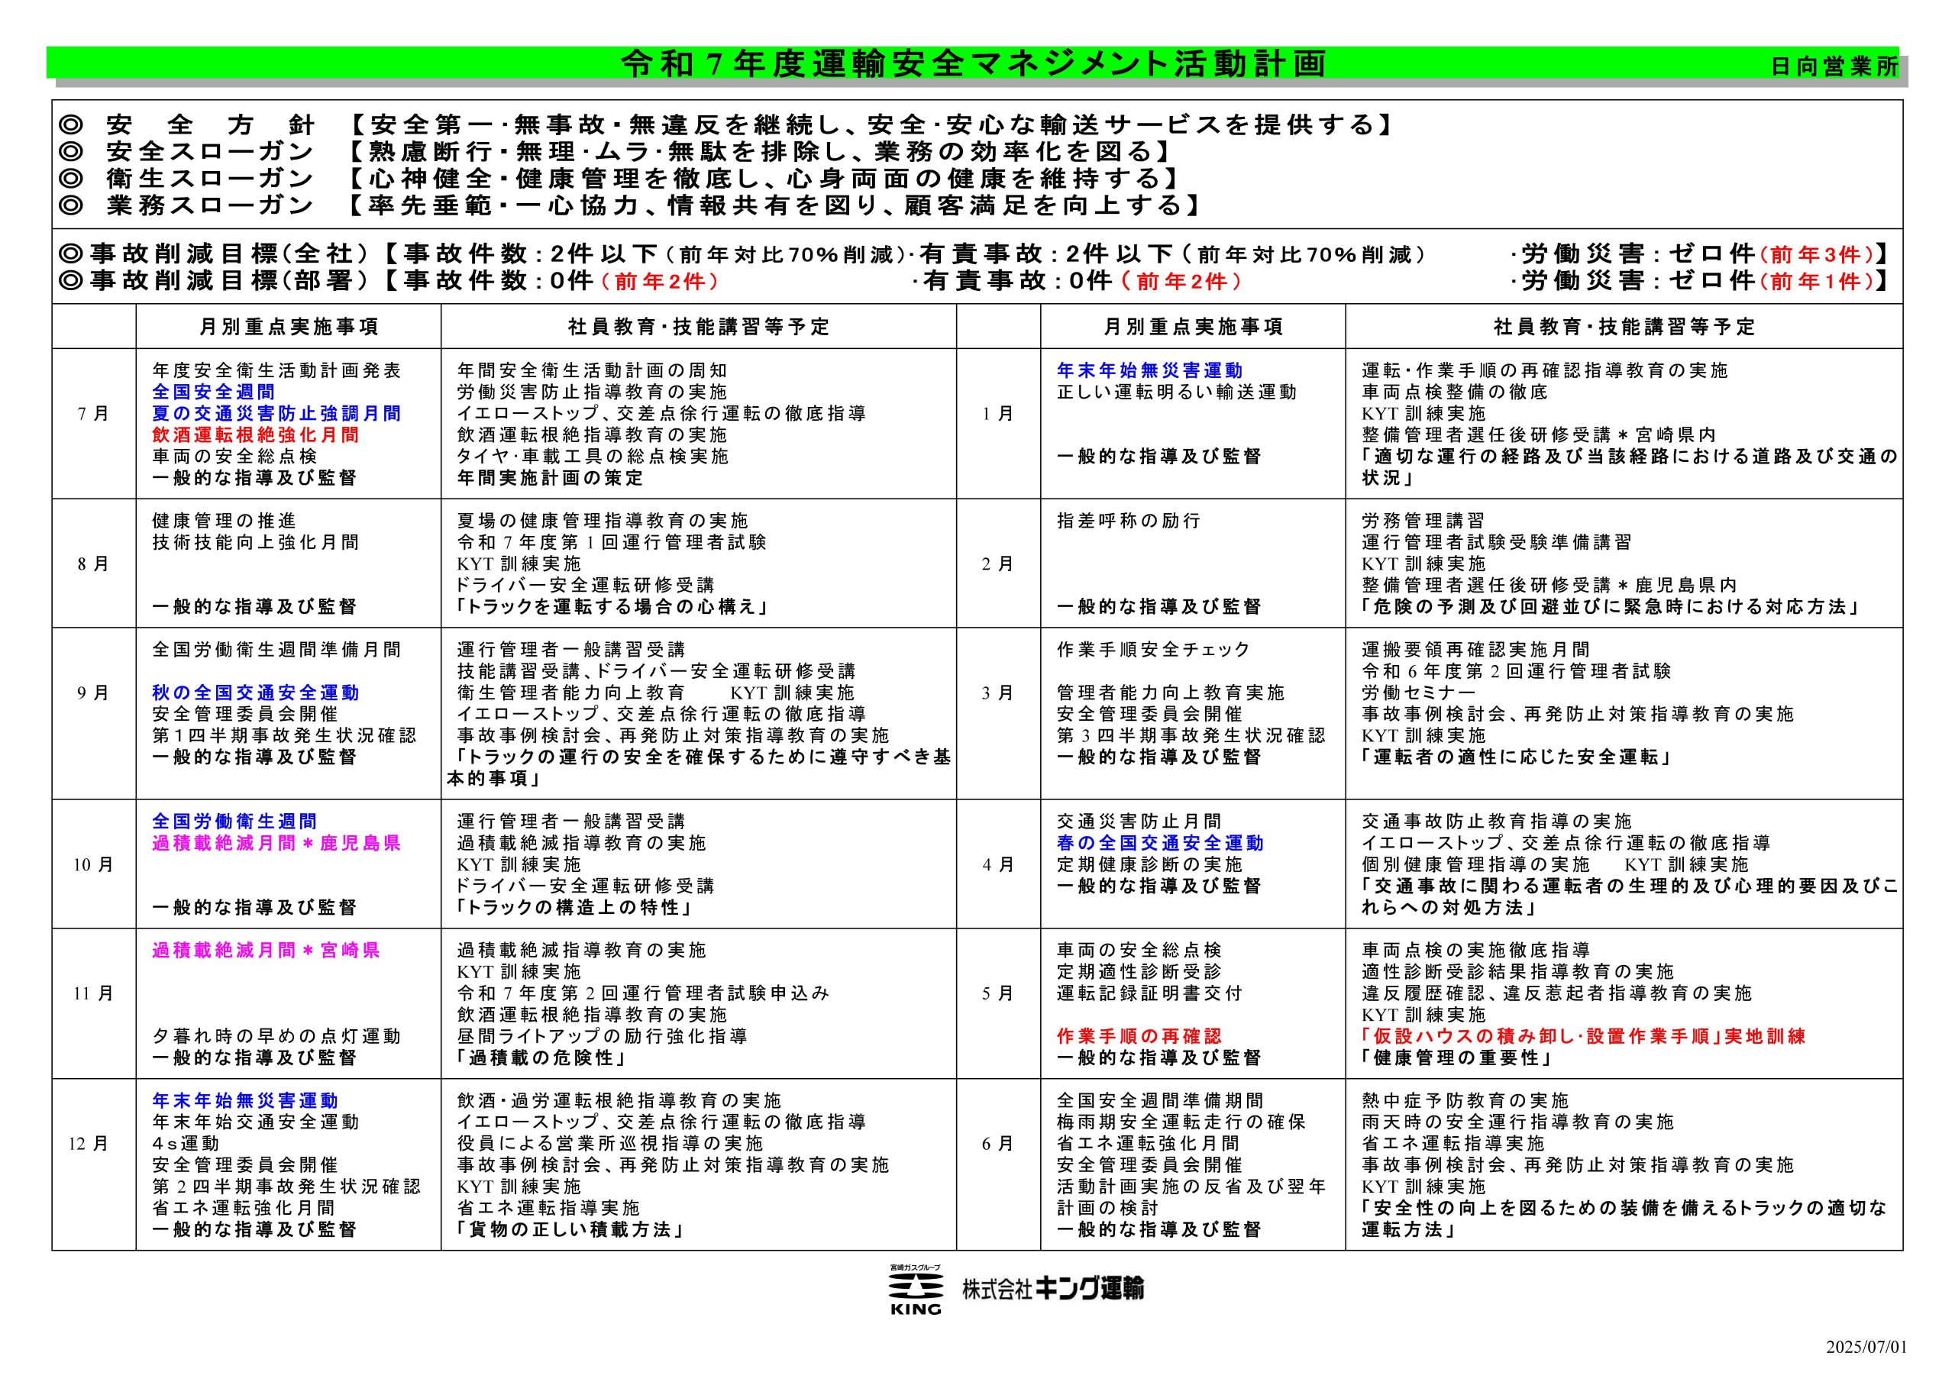This screenshot has height=1382, width=1955.
Task: Click 指差呼称の励行 in February
Action: click(1128, 520)
